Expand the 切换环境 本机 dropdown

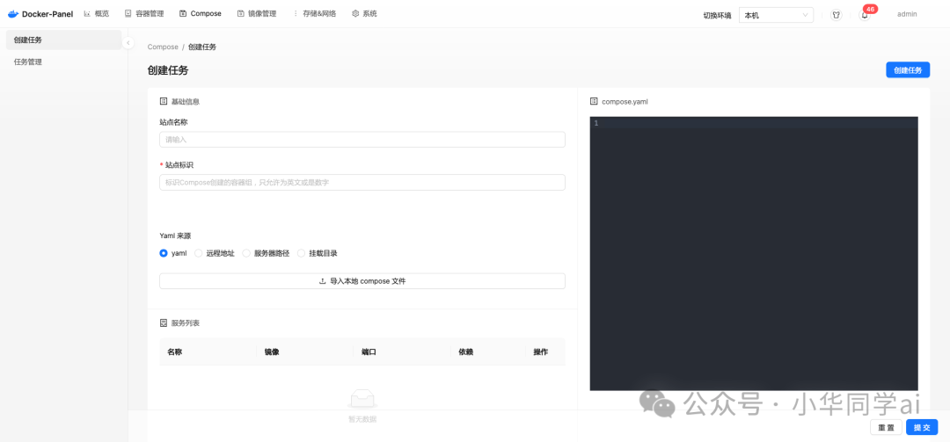pos(776,15)
